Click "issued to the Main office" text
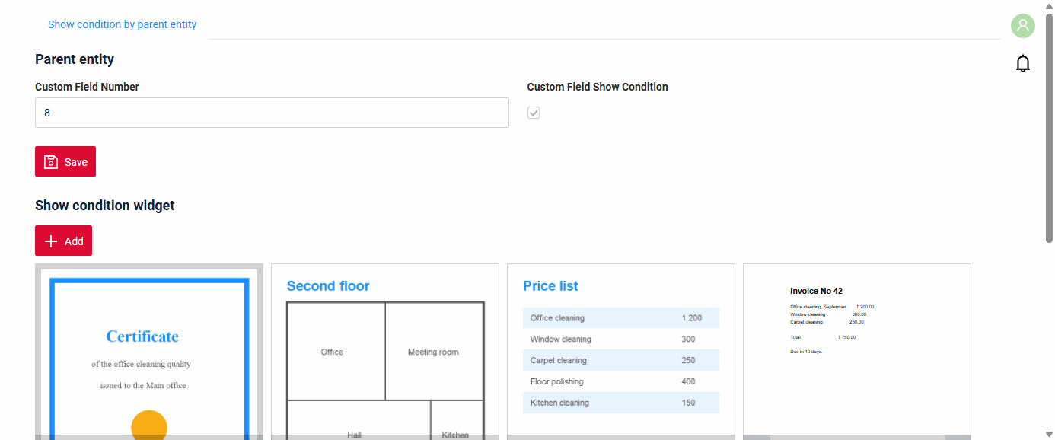Image resolution: width=1055 pixels, height=440 pixels. click(x=143, y=385)
